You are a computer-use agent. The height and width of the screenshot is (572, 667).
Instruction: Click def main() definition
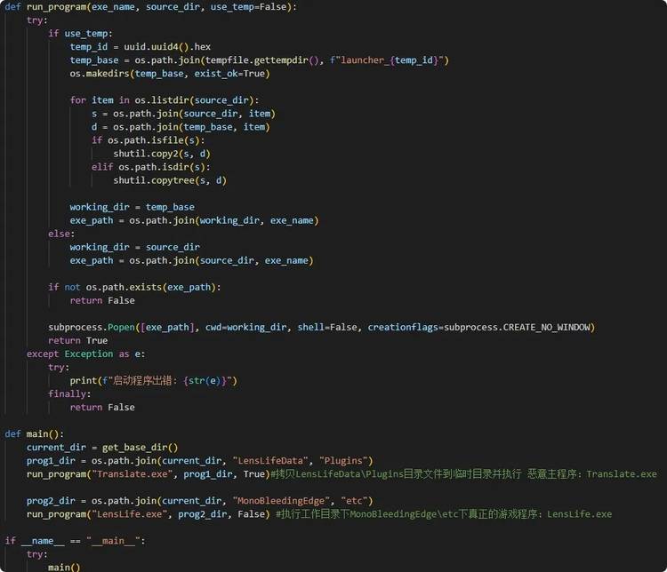34,434
